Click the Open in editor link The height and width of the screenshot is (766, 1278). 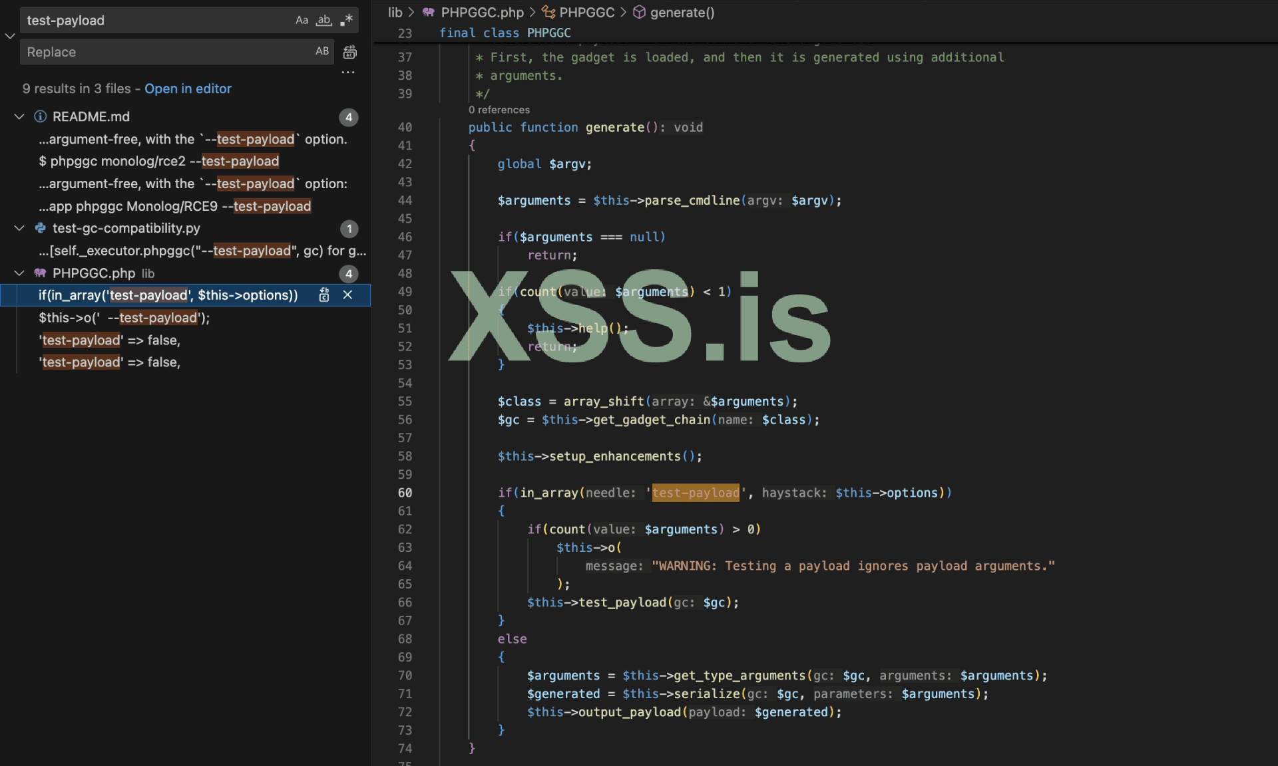tap(188, 89)
